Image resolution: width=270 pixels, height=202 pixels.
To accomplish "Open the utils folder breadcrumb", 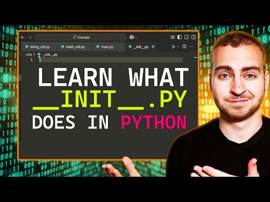I will coord(29,54).
